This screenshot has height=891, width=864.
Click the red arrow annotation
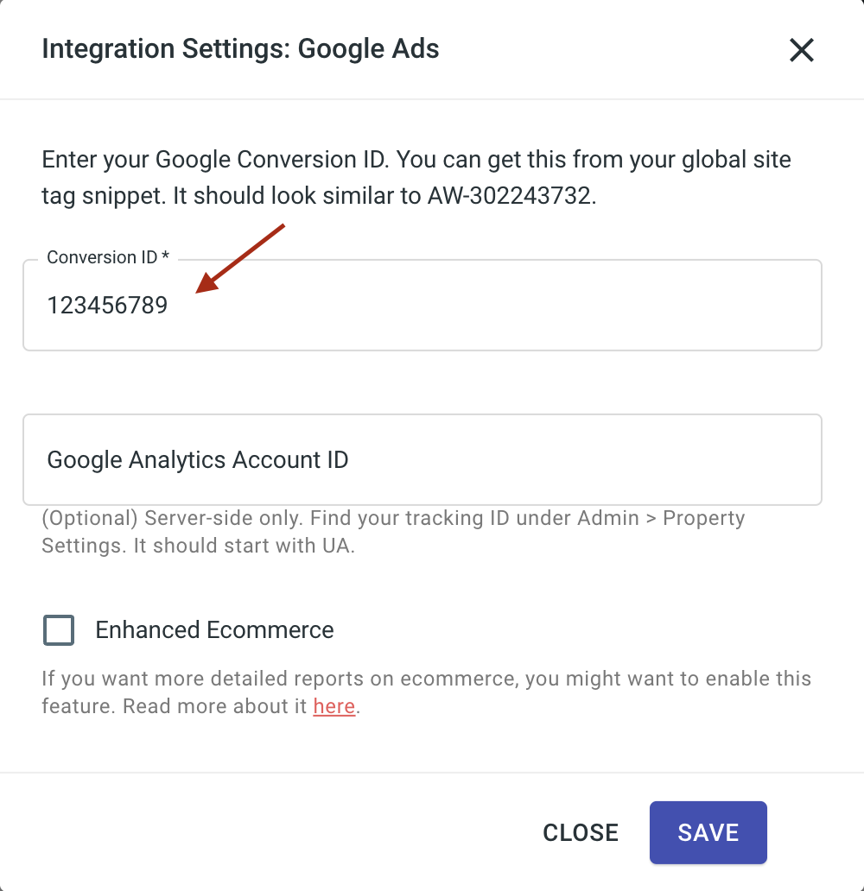click(240, 259)
